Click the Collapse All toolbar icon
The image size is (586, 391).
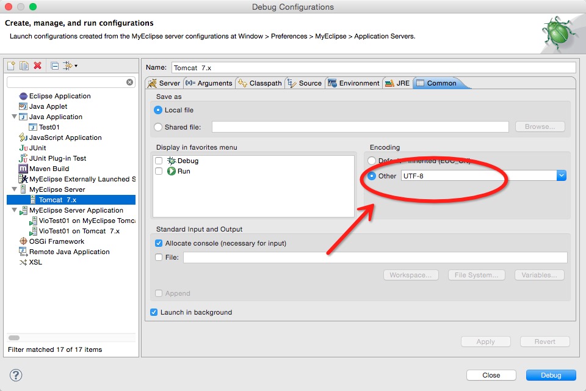pyautogui.click(x=54, y=66)
